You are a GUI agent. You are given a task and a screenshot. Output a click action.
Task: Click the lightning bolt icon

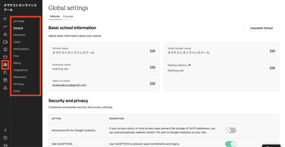[5, 130]
